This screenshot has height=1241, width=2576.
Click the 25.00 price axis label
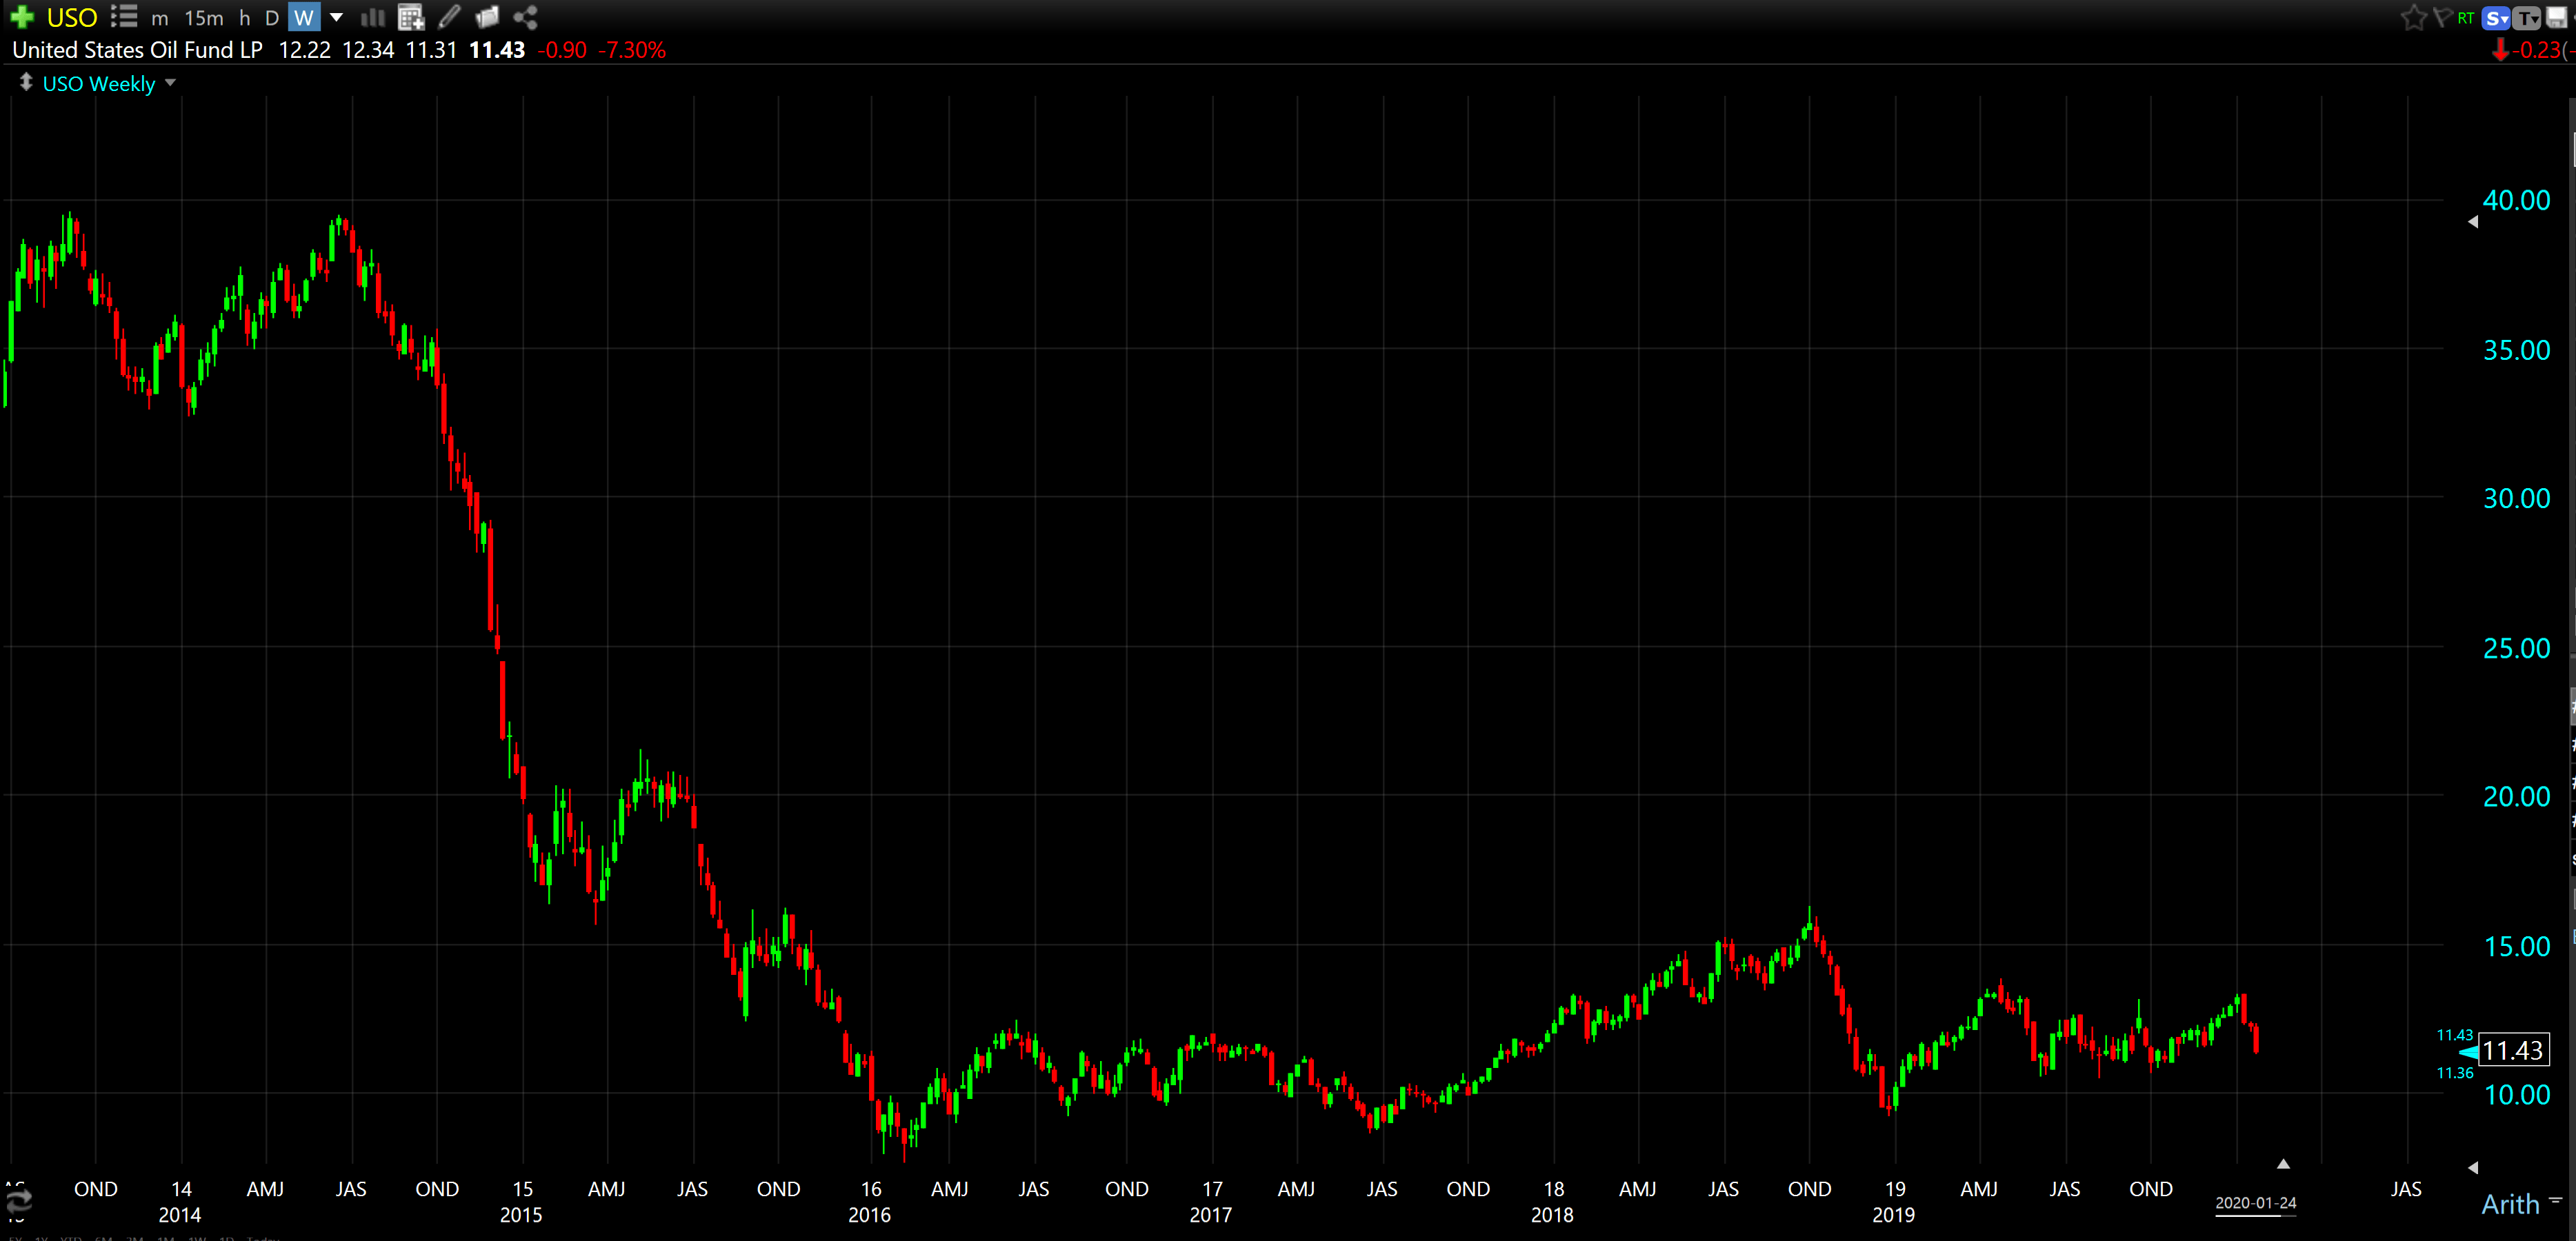point(2517,648)
